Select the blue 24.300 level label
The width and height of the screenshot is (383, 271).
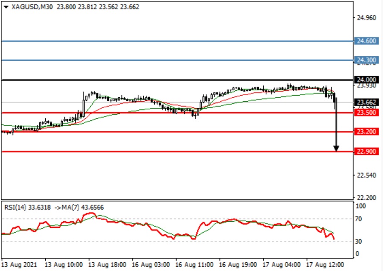tap(366, 60)
